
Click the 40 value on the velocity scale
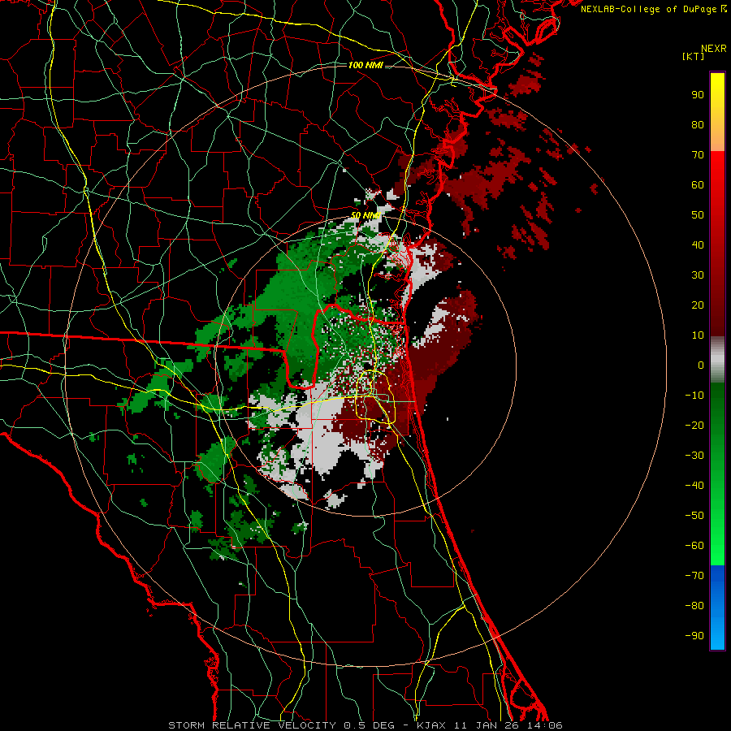click(698, 245)
